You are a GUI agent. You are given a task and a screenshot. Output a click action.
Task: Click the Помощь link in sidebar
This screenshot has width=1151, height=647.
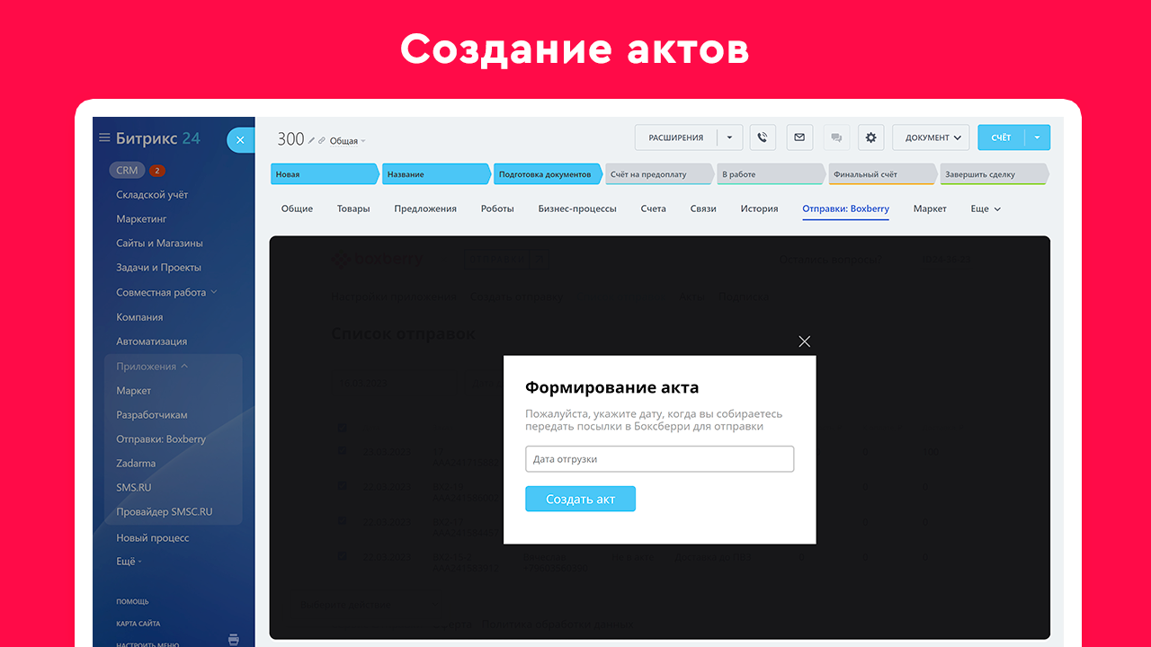[132, 602]
